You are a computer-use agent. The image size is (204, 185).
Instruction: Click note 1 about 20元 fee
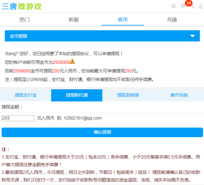click(x=101, y=161)
